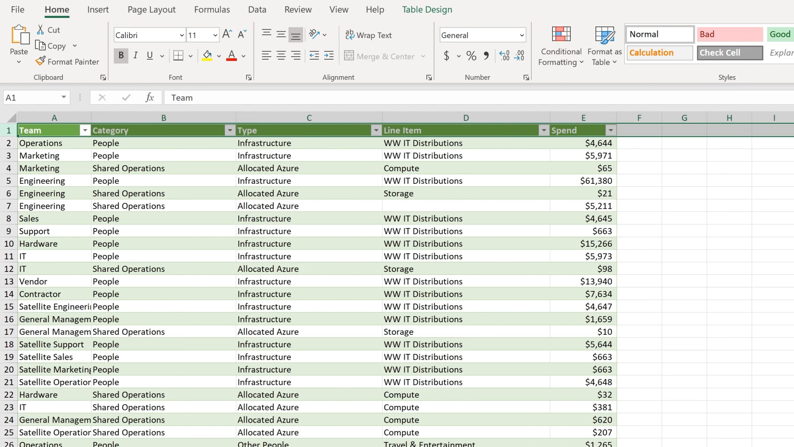Apply the Check Cell style
Viewport: 794px width, 447px height.
(x=729, y=53)
